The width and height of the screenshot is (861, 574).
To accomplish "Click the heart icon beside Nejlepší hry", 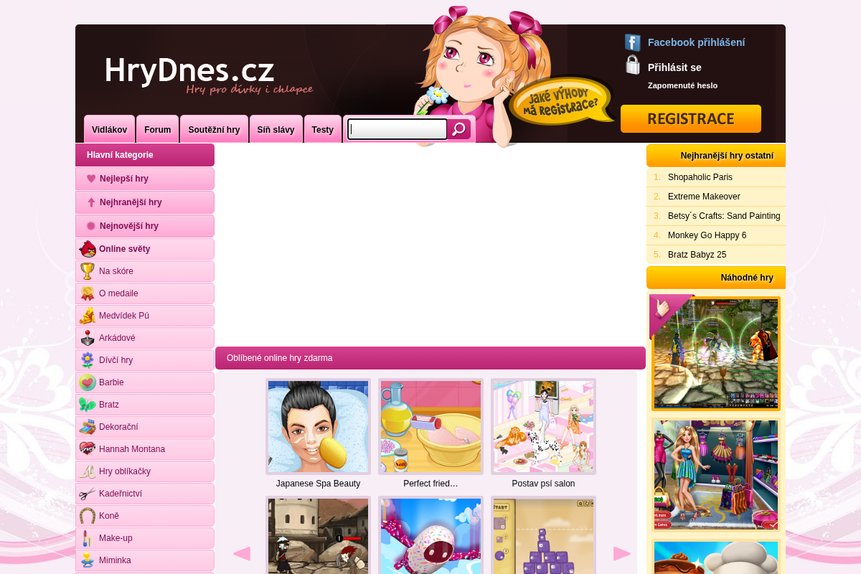I will pyautogui.click(x=91, y=179).
